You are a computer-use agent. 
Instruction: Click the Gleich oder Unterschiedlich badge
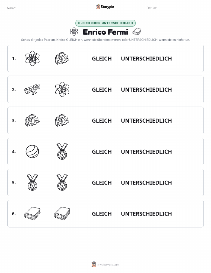tap(105, 23)
